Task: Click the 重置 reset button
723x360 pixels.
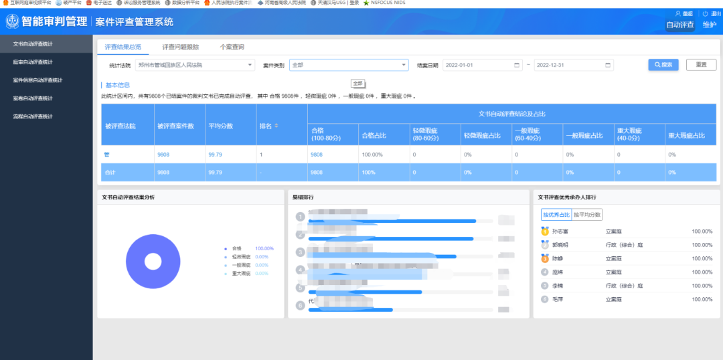Action: [701, 65]
